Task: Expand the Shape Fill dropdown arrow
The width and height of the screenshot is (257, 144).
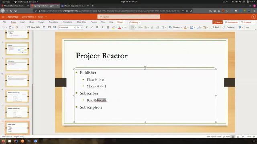Action: click(x=188, y=28)
